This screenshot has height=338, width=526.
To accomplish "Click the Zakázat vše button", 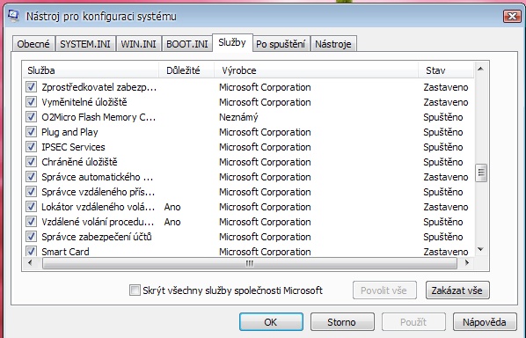I will click(457, 290).
